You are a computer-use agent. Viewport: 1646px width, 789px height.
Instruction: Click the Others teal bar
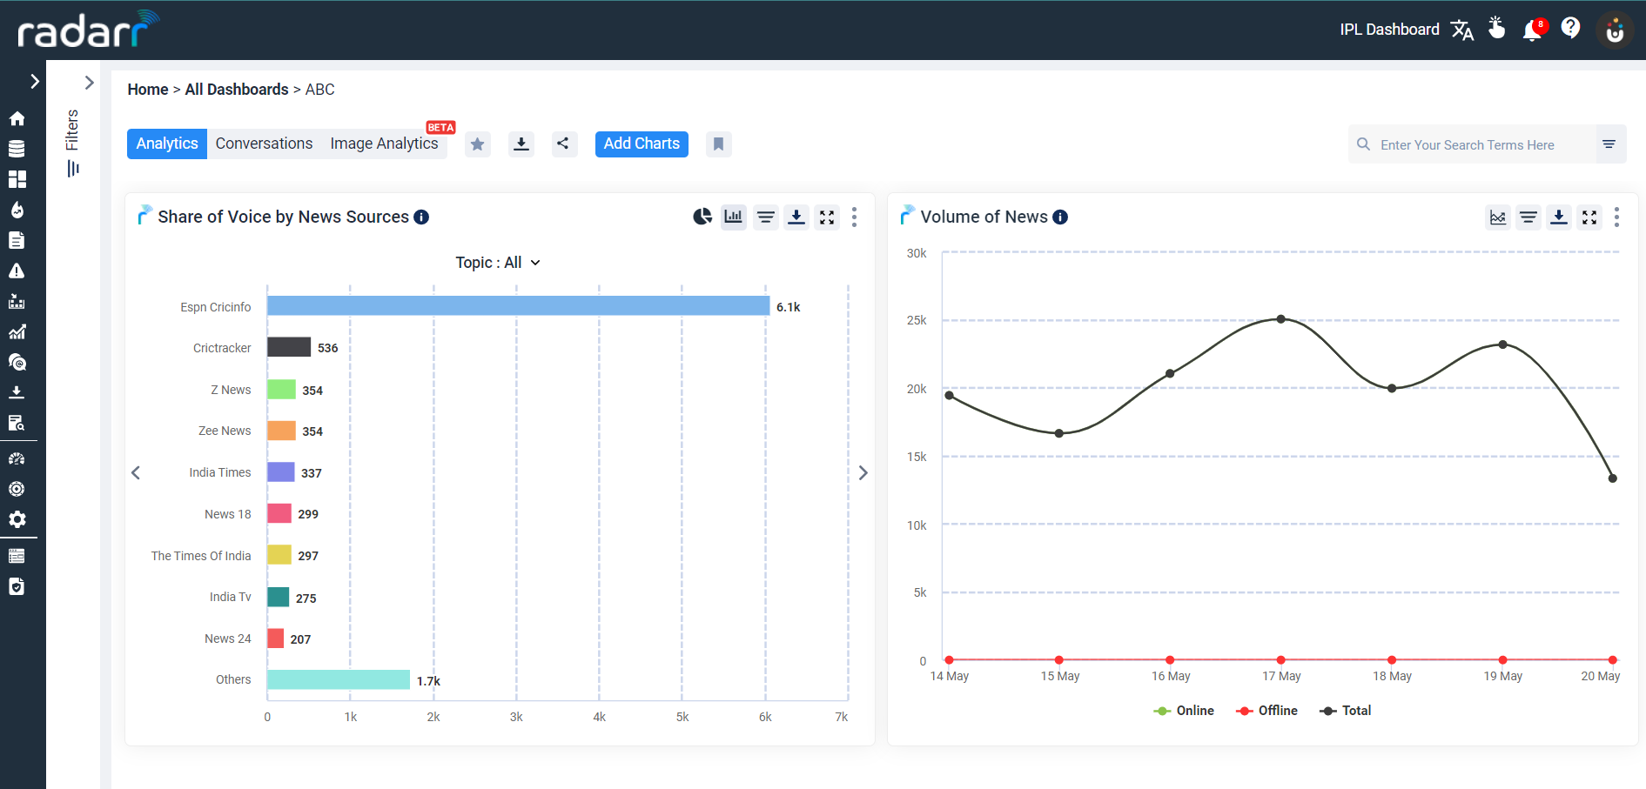coord(339,679)
